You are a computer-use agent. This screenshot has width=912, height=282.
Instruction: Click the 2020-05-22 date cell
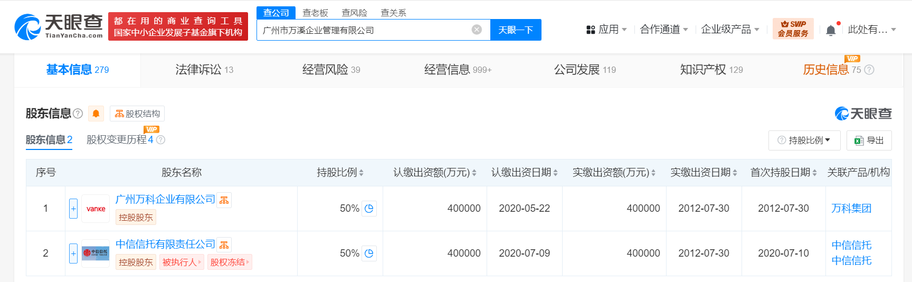[x=525, y=209]
